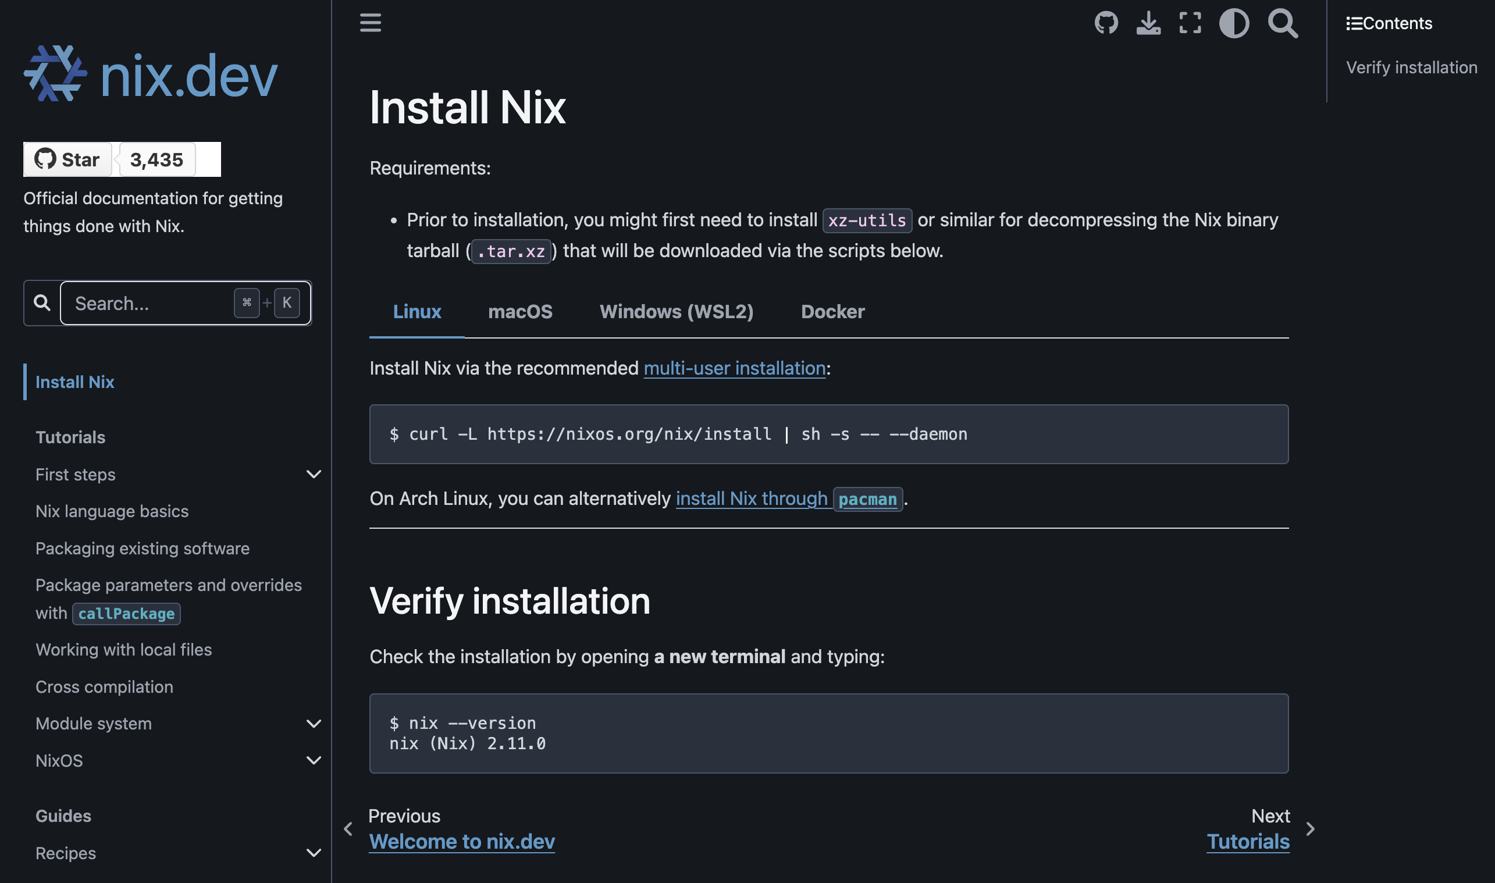1495x883 pixels.
Task: Click the magnifier icon inside the sidebar search
Action: (41, 303)
